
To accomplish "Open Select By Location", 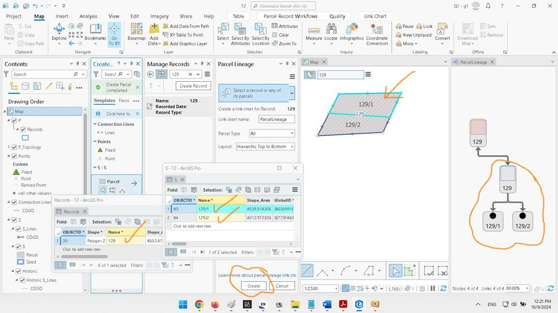I will [x=260, y=34].
